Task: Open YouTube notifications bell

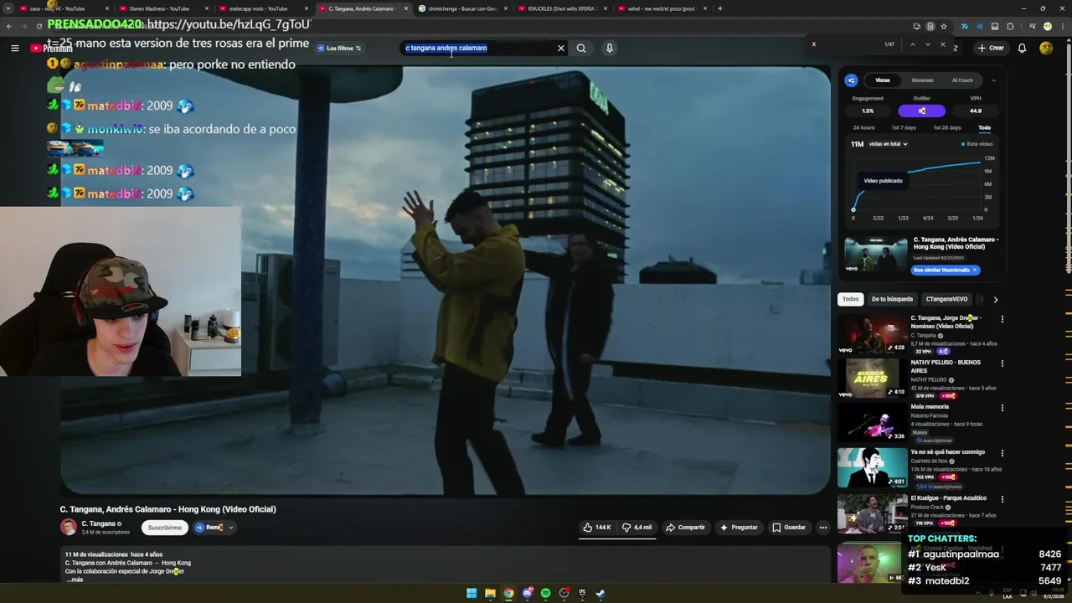Action: [x=1022, y=48]
